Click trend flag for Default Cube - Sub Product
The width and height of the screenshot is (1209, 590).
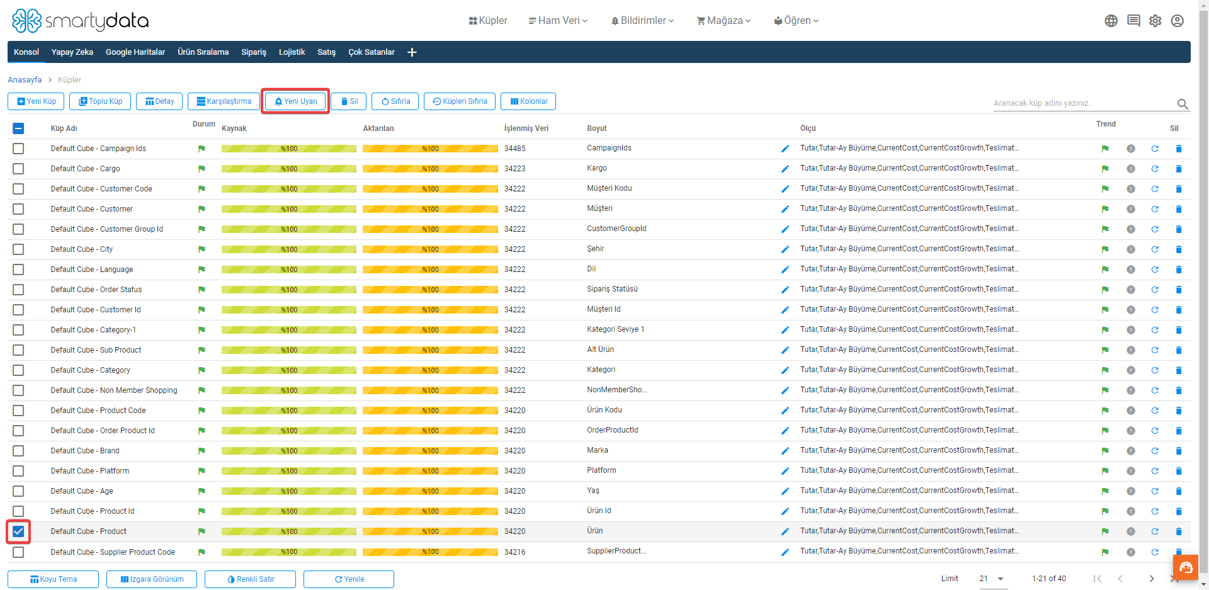[1105, 350]
